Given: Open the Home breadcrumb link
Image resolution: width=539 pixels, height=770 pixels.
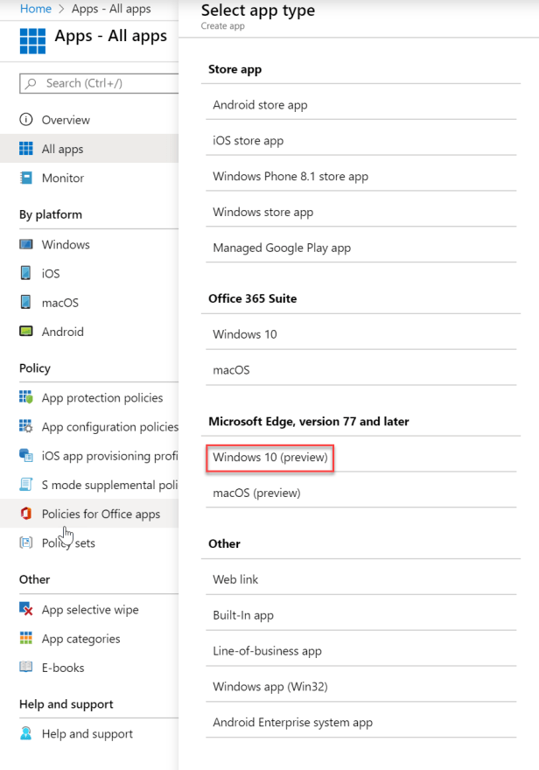Looking at the screenshot, I should pyautogui.click(x=23, y=9).
